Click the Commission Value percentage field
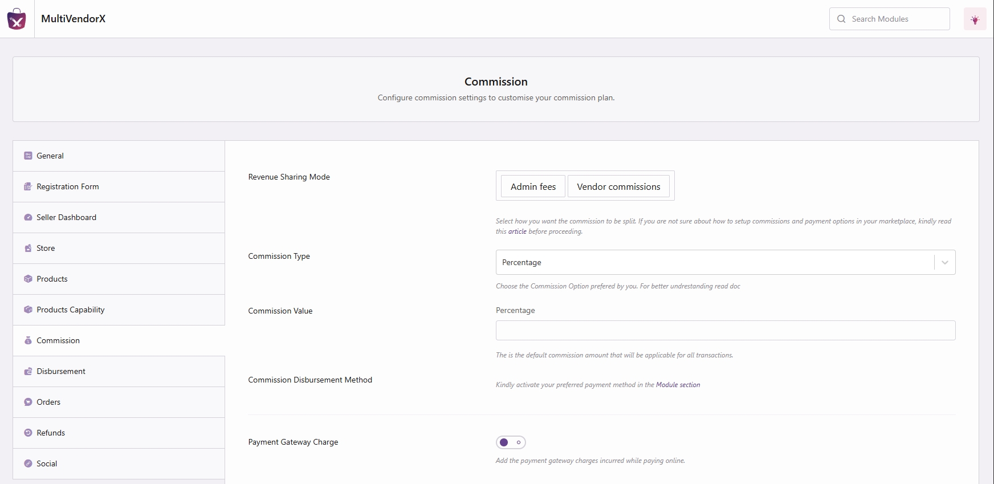The height and width of the screenshot is (484, 994). 725,330
